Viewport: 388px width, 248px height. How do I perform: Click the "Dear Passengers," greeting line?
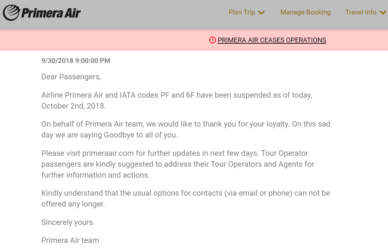click(71, 77)
